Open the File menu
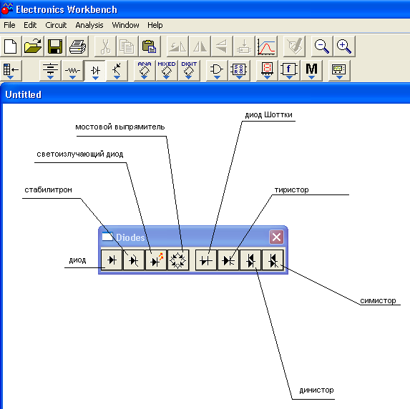This screenshot has height=409, width=410. pos(9,25)
